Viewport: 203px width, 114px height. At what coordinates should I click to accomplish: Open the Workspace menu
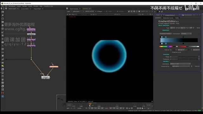point(12,6)
